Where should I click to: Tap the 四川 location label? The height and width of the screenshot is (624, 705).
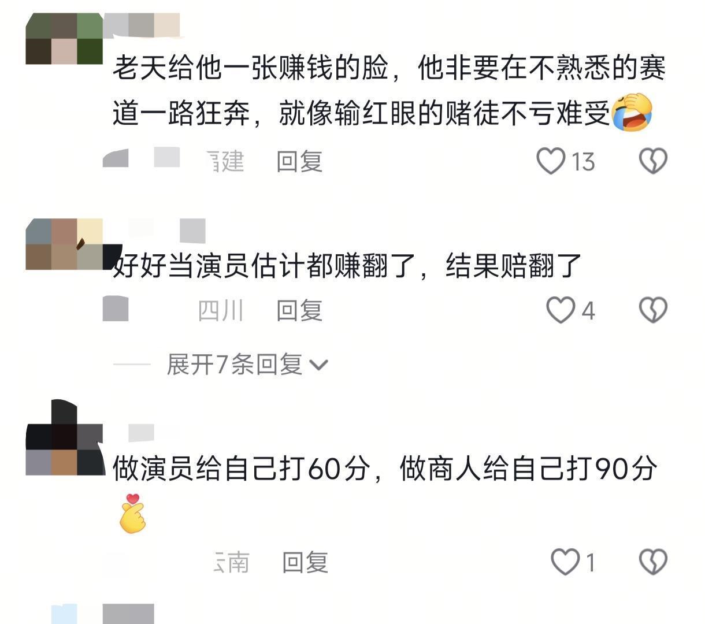[x=220, y=310]
